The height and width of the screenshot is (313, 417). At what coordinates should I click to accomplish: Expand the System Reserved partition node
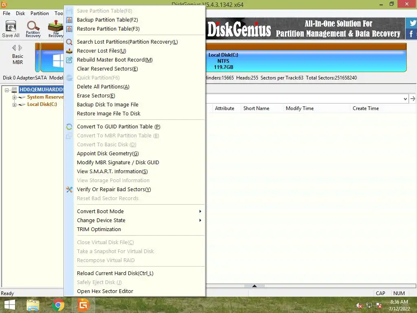[x=14, y=97]
